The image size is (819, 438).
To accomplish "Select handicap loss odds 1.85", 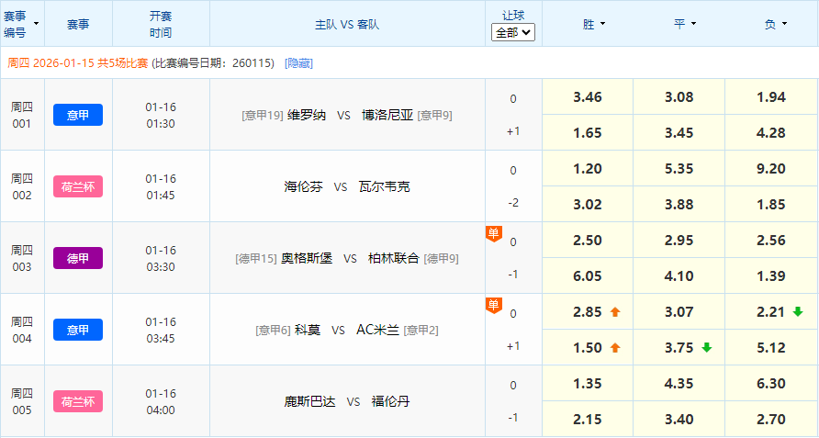I will (x=771, y=205).
